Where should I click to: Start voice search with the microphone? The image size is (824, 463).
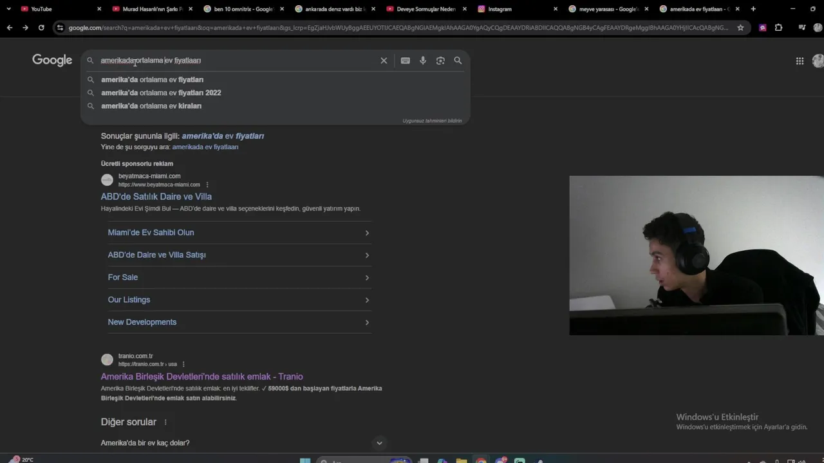(423, 60)
